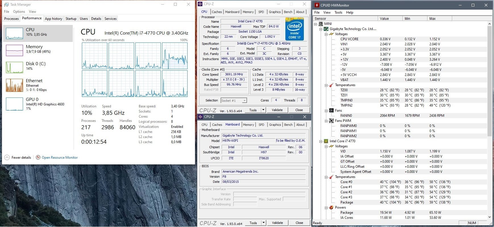Click Validate button in upper CPU-Z window
Screen dimensions: 494x227
tap(277, 110)
